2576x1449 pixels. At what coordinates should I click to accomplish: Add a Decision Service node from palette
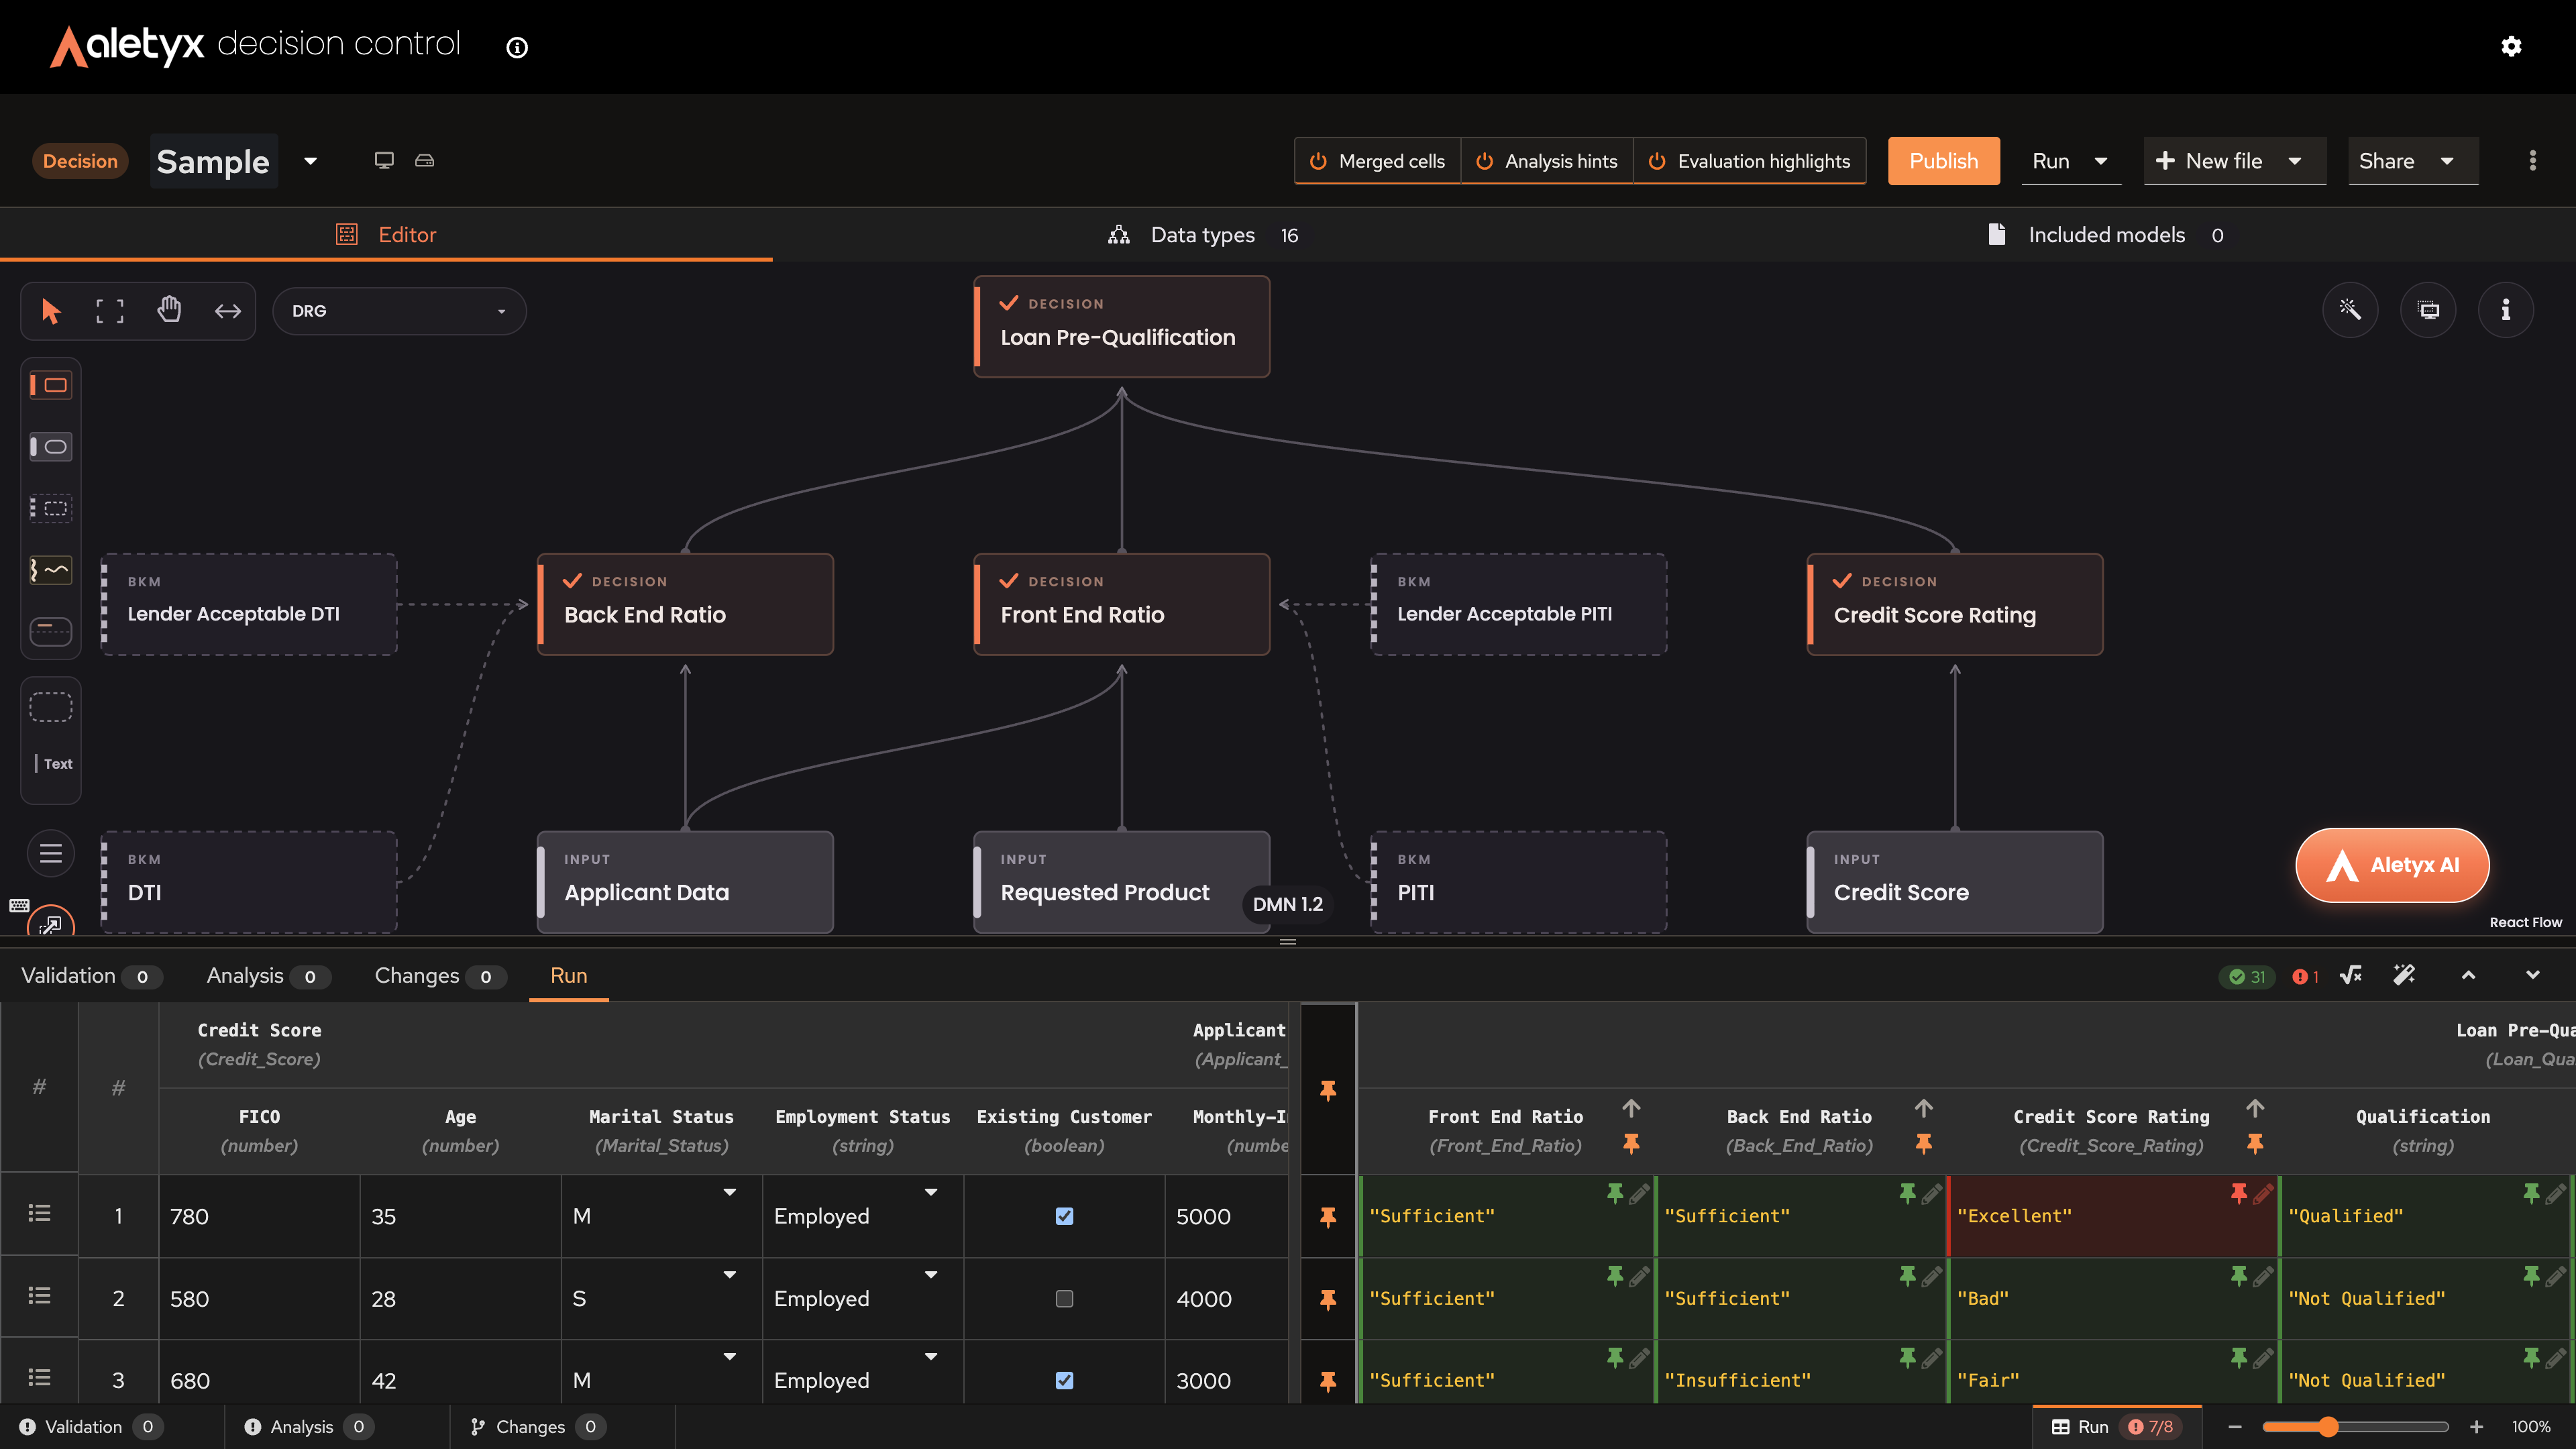coord(50,632)
